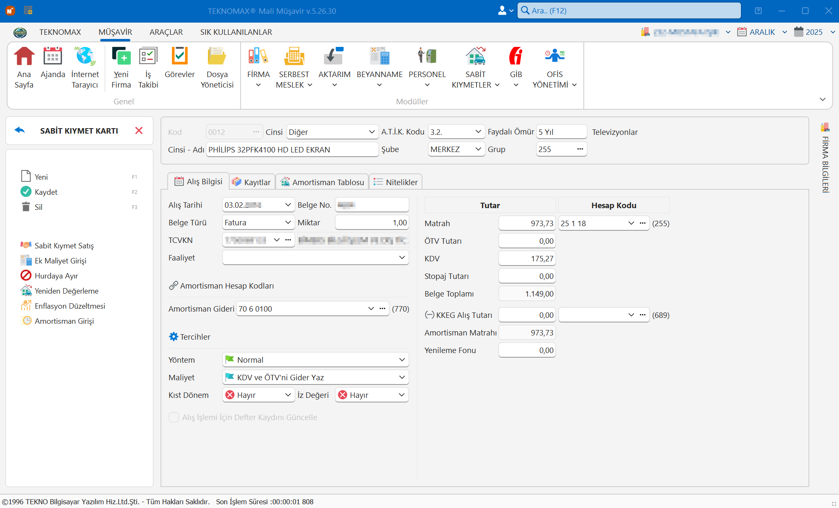Viewport: 839px width, 508px height.
Task: Switch to Kayıtlar tab
Action: point(252,182)
